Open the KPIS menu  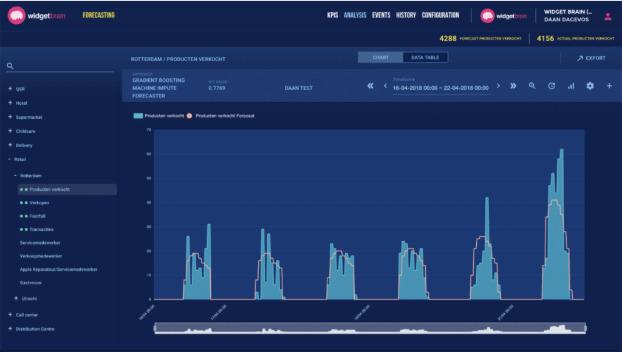tap(332, 15)
